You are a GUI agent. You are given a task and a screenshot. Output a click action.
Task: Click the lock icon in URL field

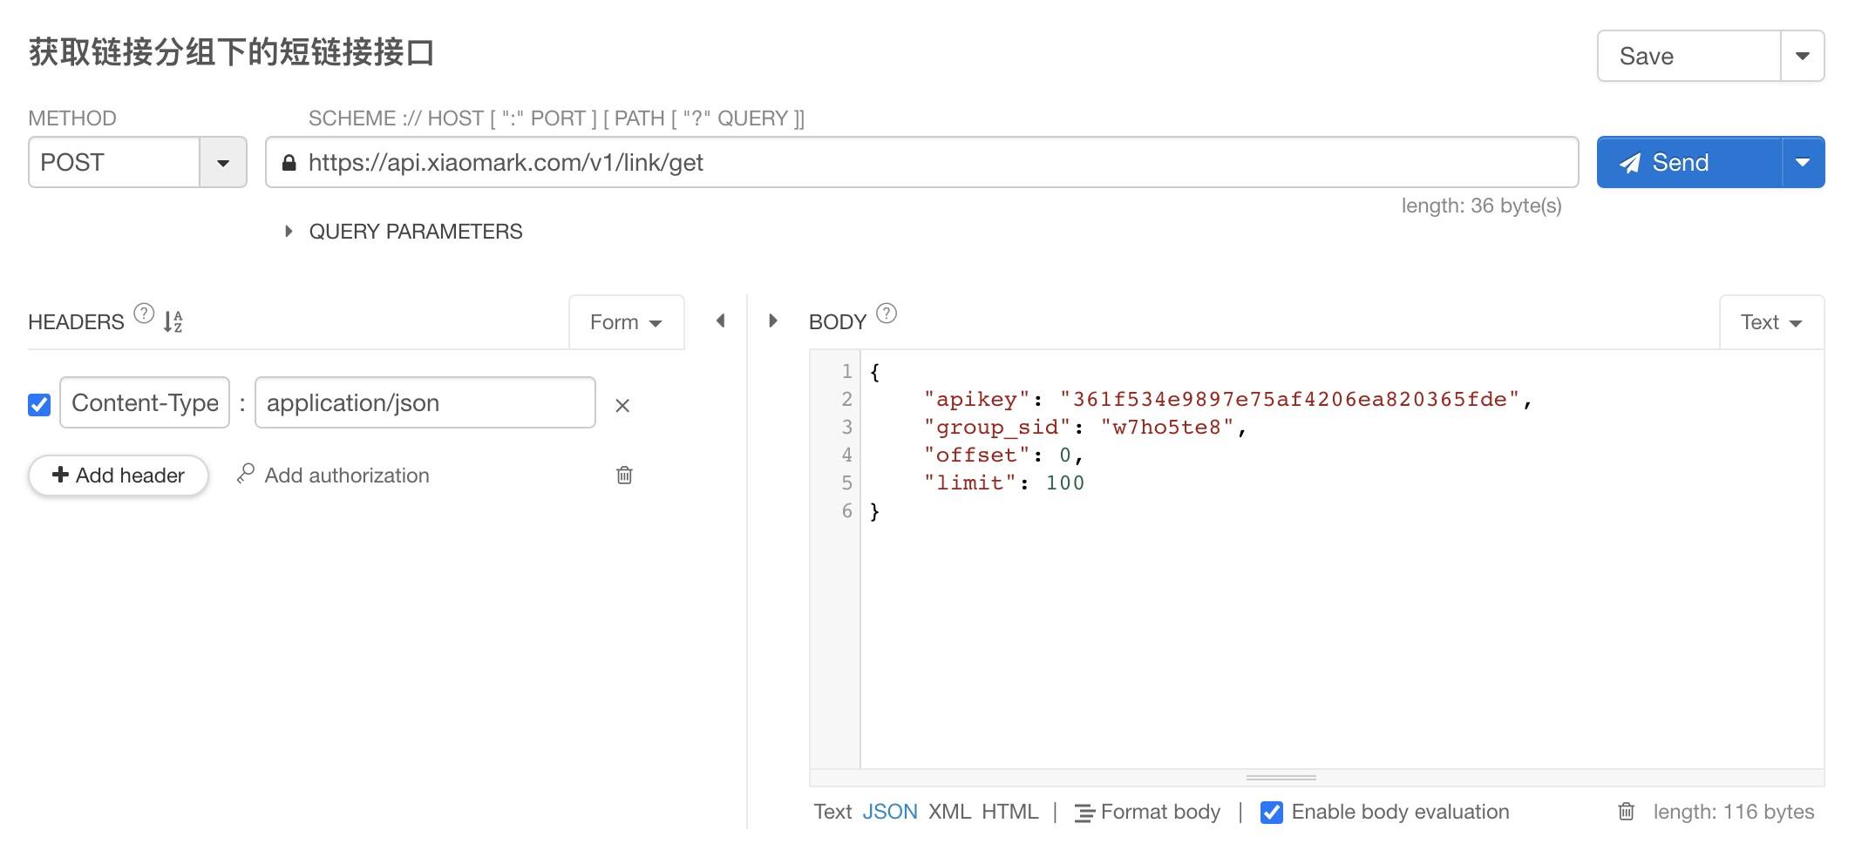coord(289,163)
